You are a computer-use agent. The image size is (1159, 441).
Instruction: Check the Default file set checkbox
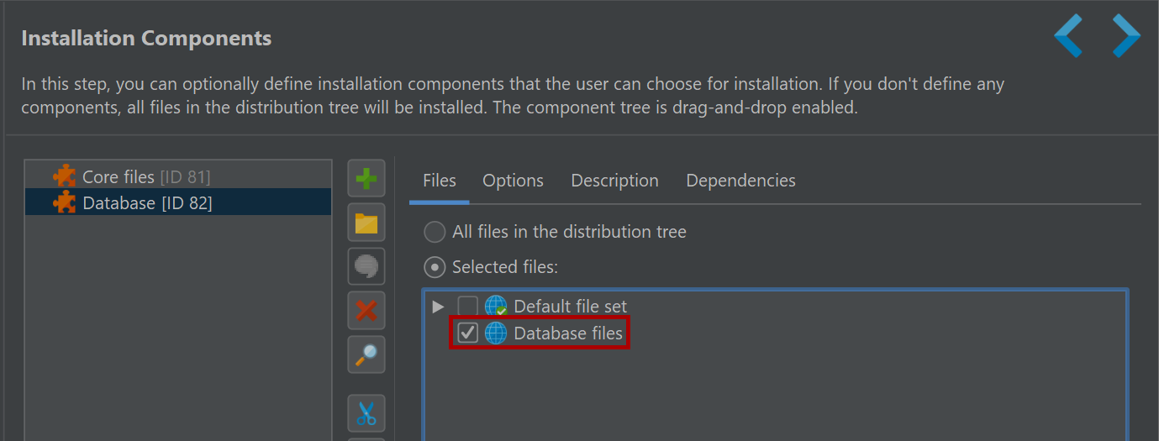[x=467, y=306]
